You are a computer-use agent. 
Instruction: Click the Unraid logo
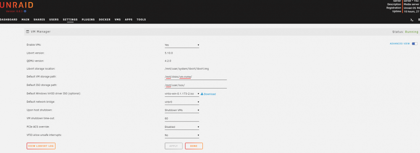click(17, 5)
